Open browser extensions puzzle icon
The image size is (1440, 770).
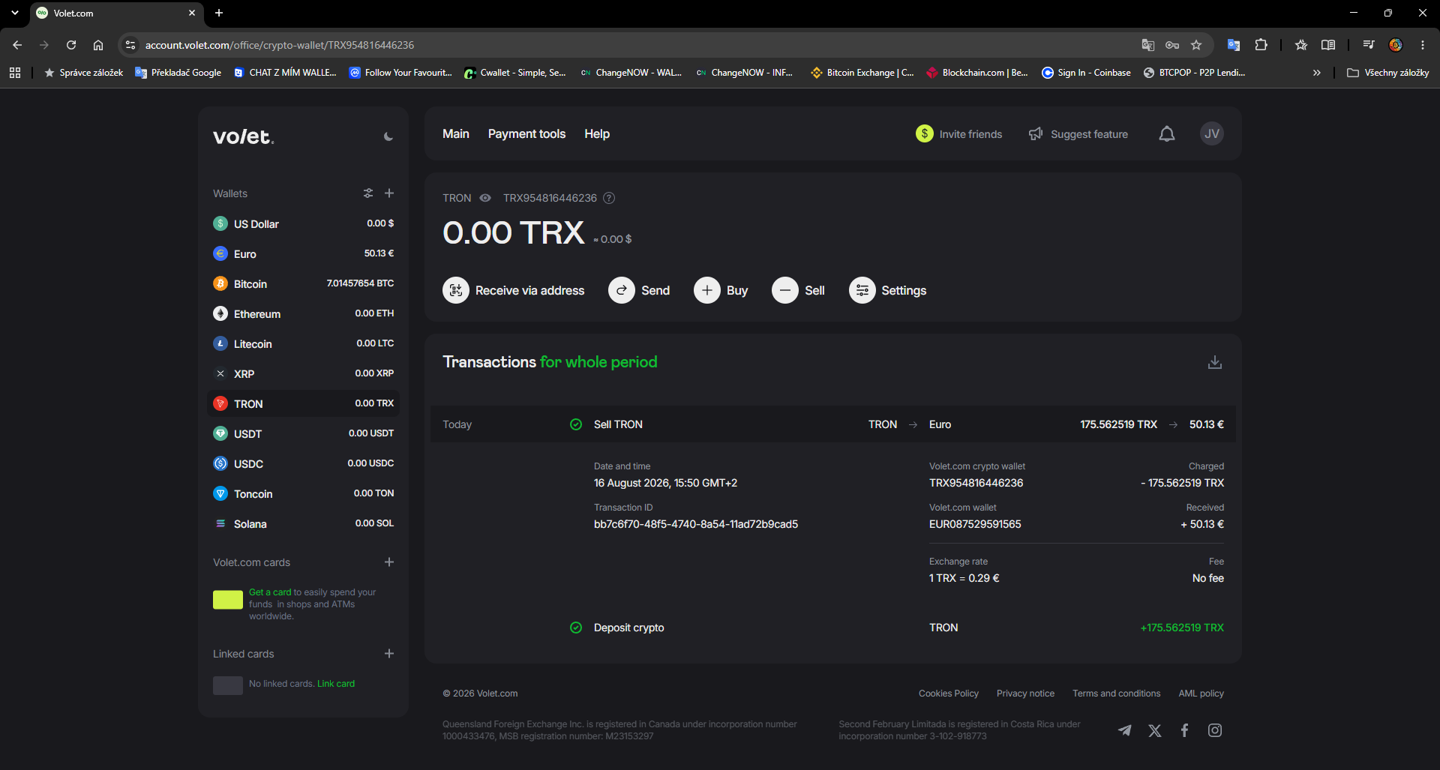pos(1261,45)
